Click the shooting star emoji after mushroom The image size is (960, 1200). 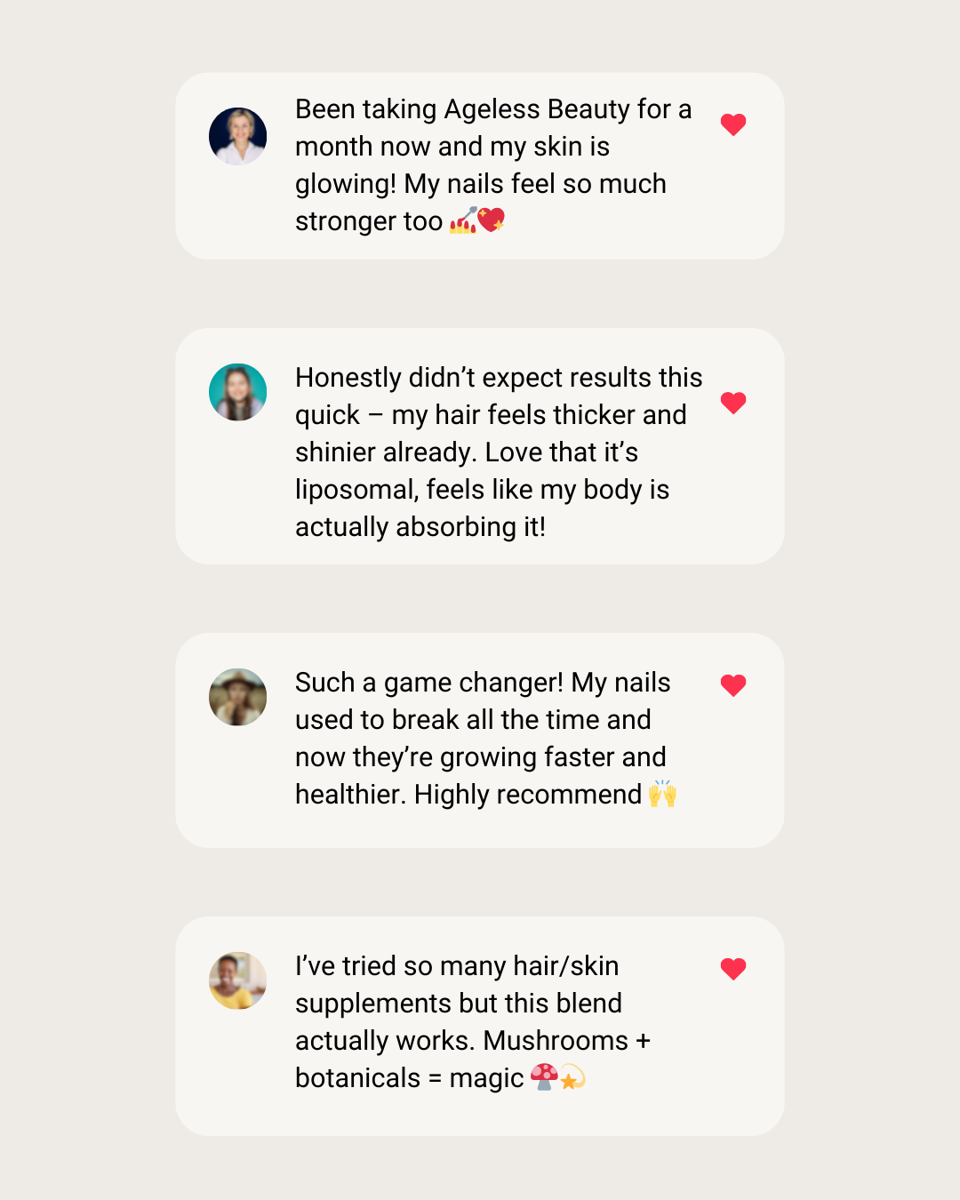tap(572, 1077)
